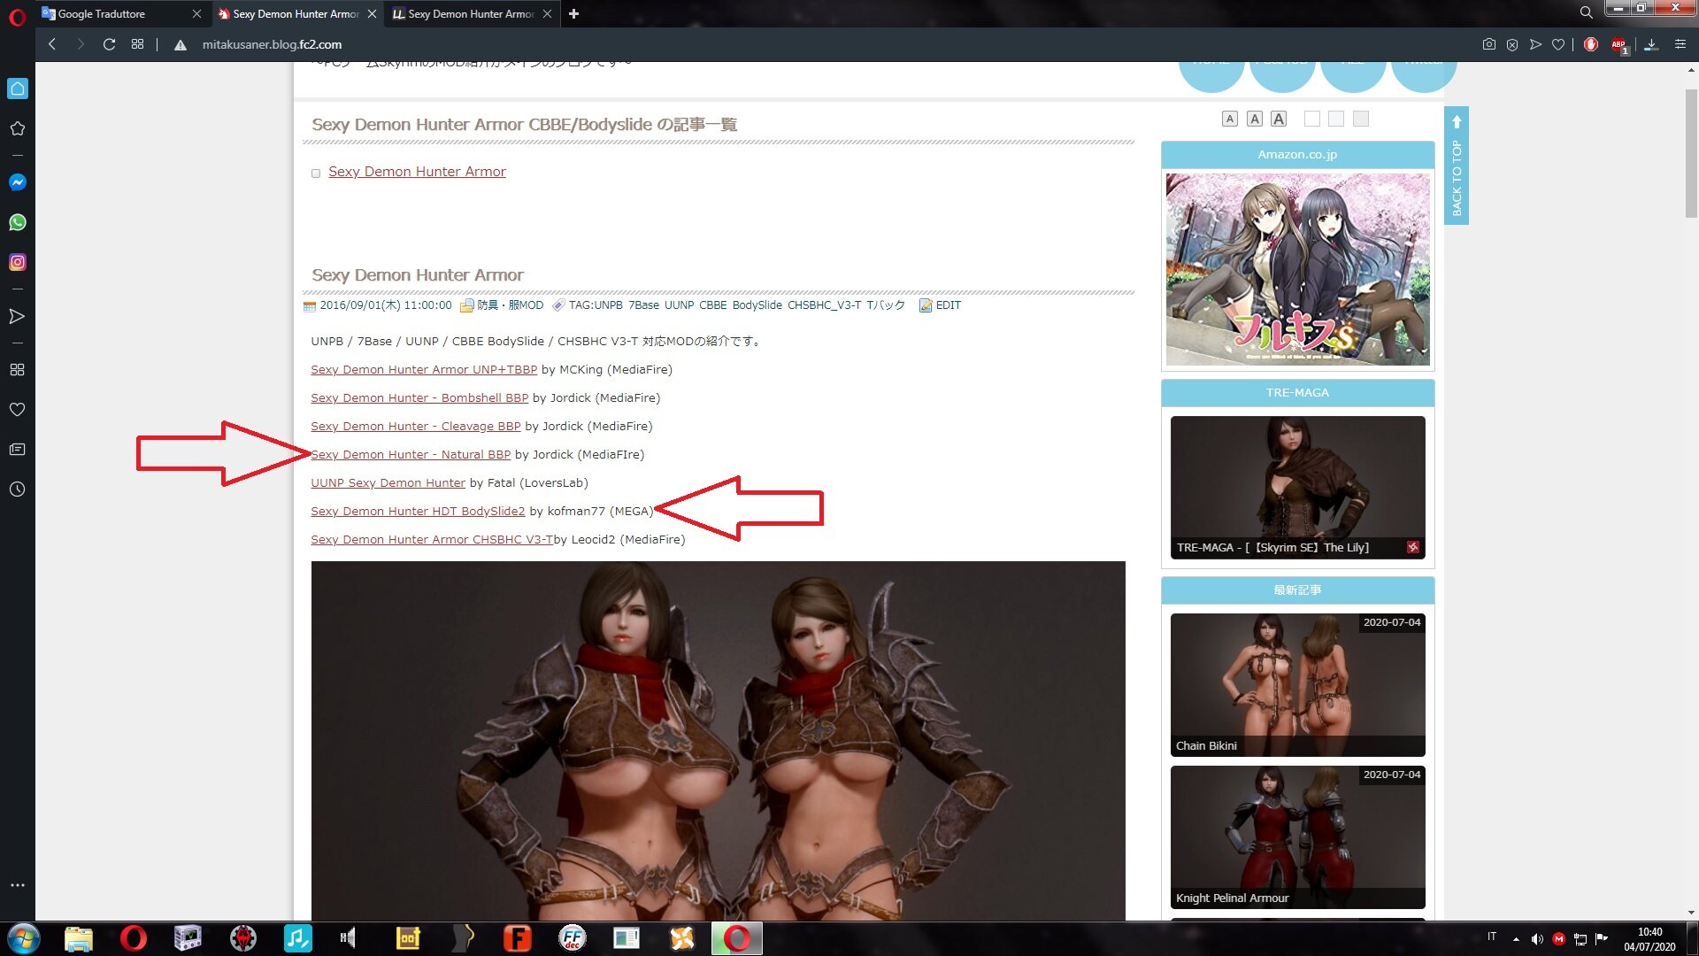Take a page snapshot with the camera icon
This screenshot has height=956, width=1699.
tap(1489, 44)
